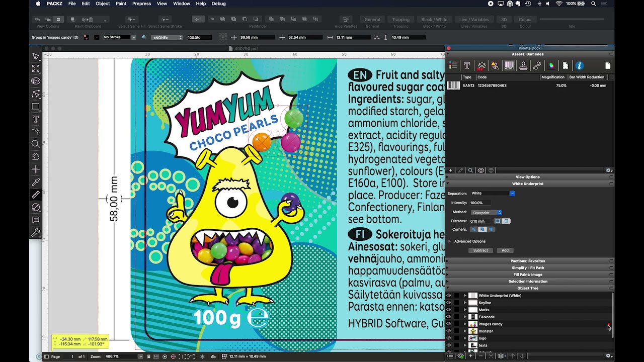Open the Wi-Fi status menu

point(559,4)
